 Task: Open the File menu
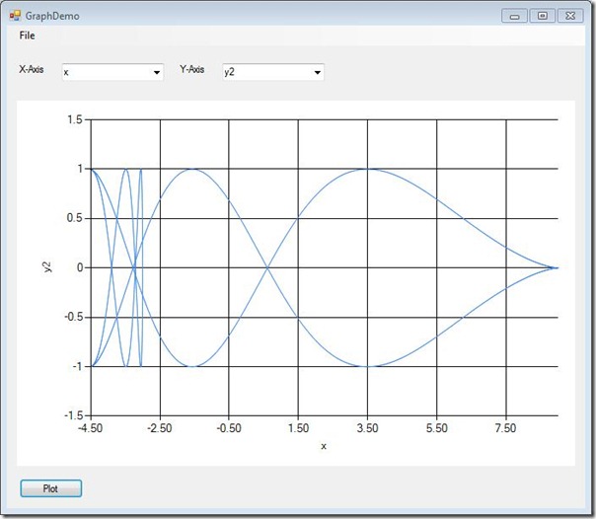point(27,36)
